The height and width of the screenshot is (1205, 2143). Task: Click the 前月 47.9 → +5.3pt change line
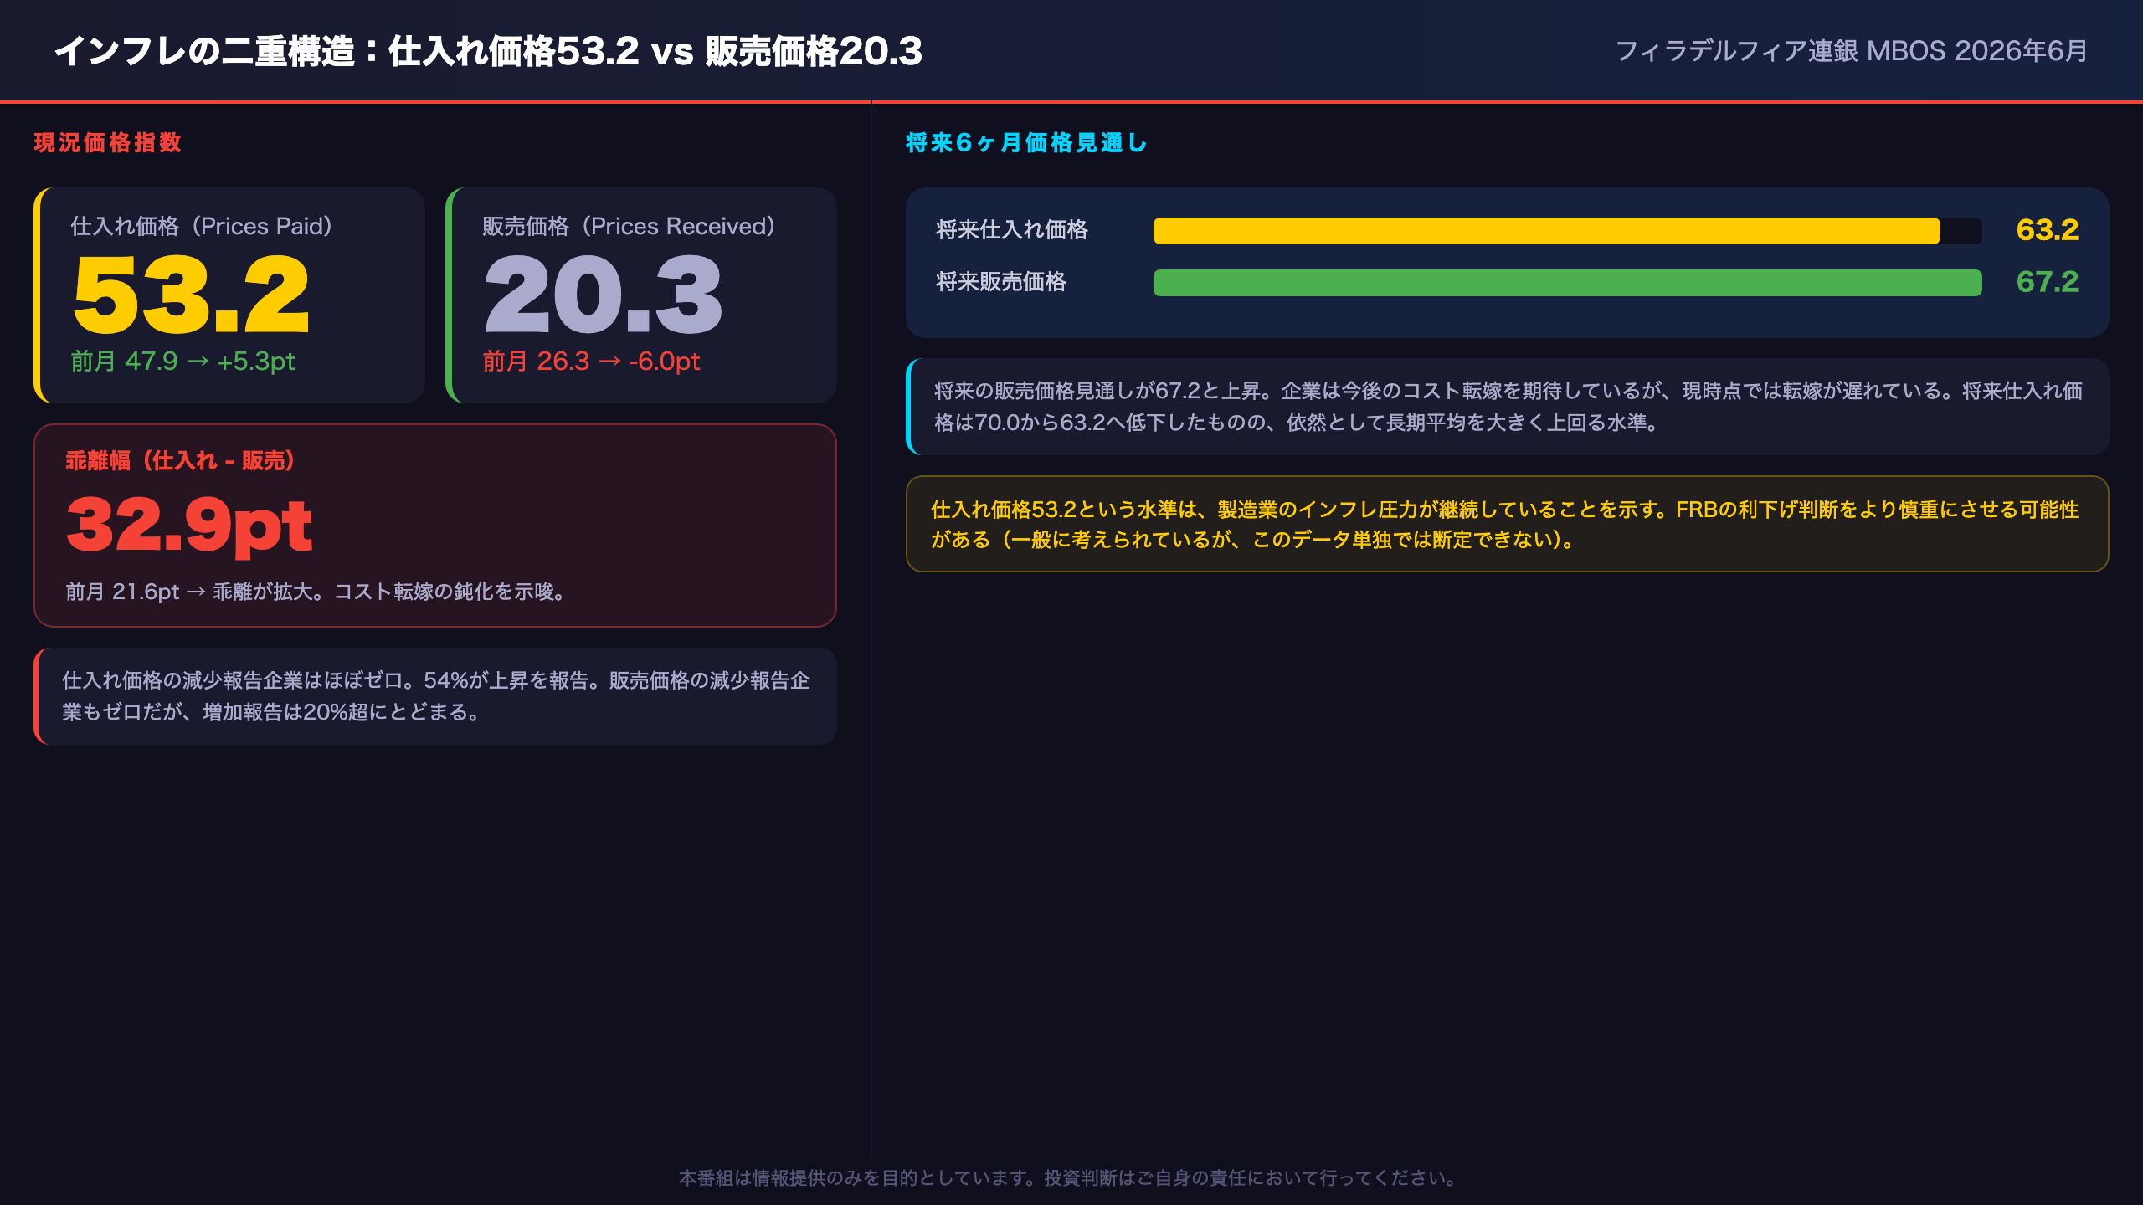pyautogui.click(x=182, y=361)
